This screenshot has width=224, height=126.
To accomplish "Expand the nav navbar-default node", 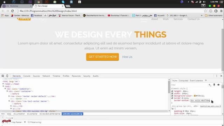I will [x=9, y=96].
